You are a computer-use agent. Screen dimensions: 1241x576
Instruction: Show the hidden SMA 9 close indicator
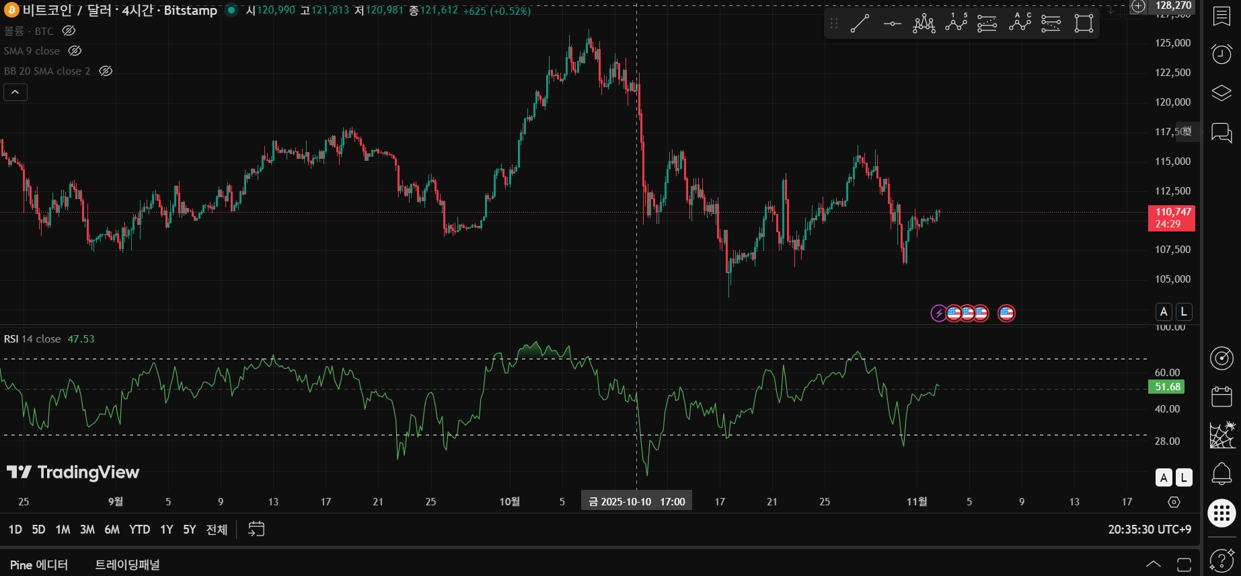tap(75, 51)
